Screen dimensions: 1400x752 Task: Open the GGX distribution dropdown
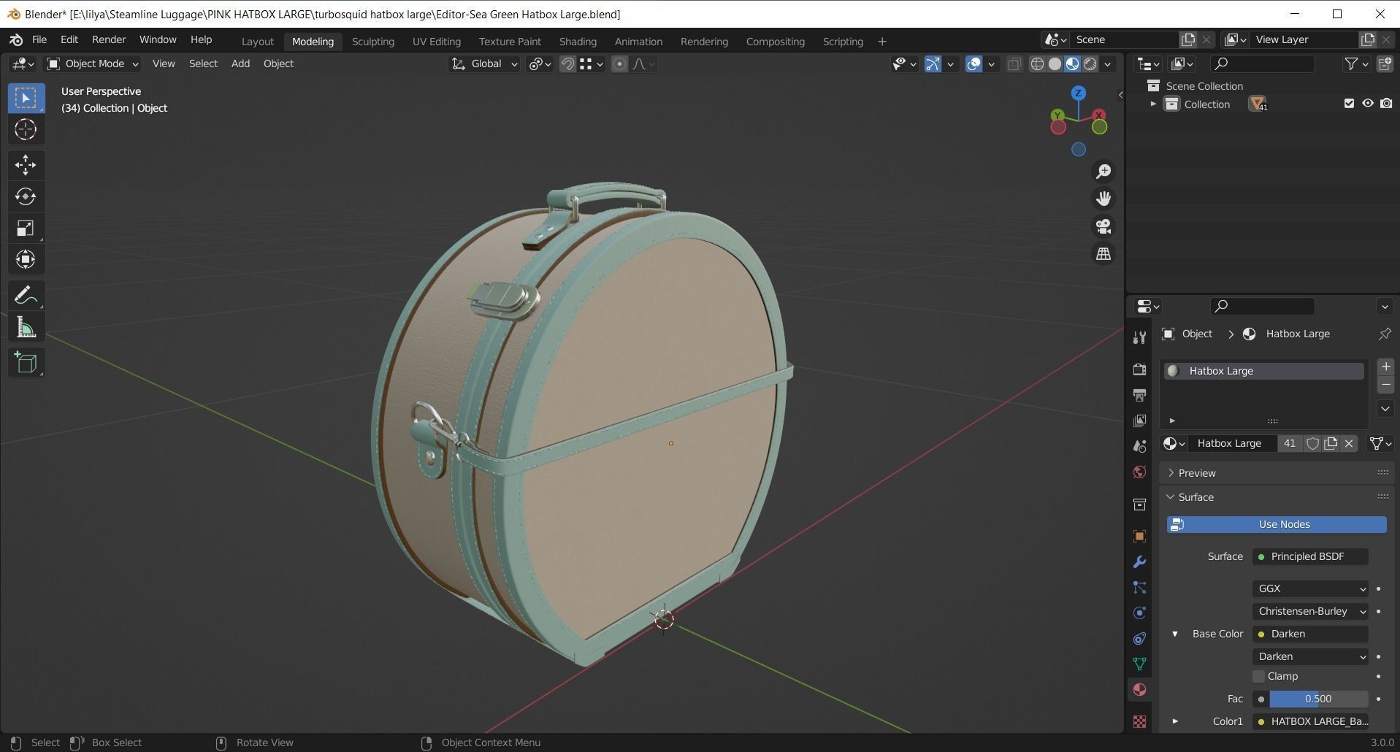pyautogui.click(x=1310, y=588)
